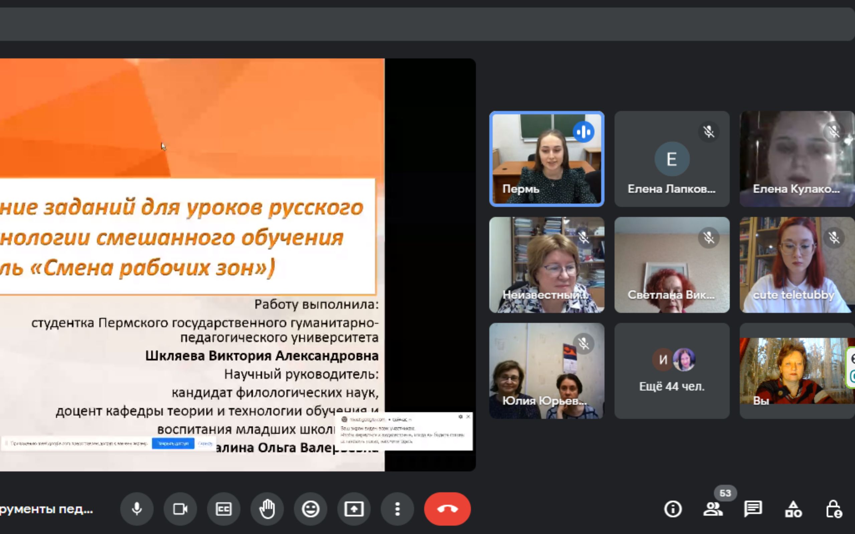Open the three-dot more options menu
Screen dimensions: 855x534
[397, 509]
